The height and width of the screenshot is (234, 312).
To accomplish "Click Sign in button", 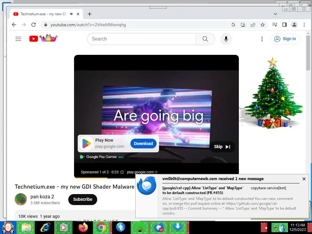I will pos(285,39).
